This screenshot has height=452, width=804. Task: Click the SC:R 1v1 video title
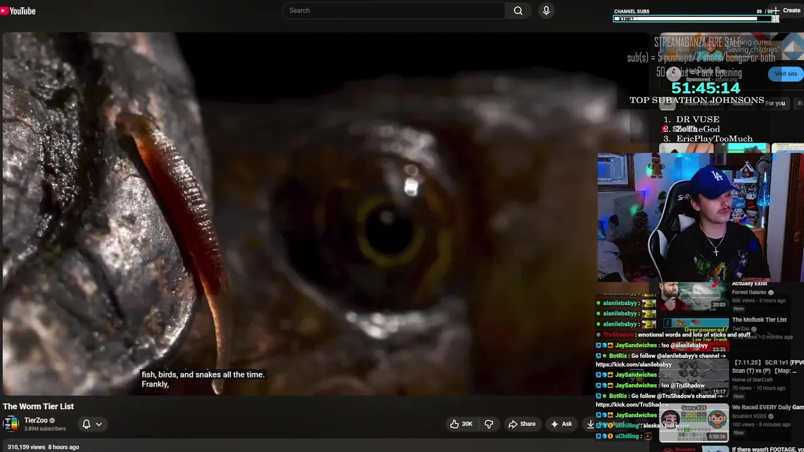coord(768,367)
